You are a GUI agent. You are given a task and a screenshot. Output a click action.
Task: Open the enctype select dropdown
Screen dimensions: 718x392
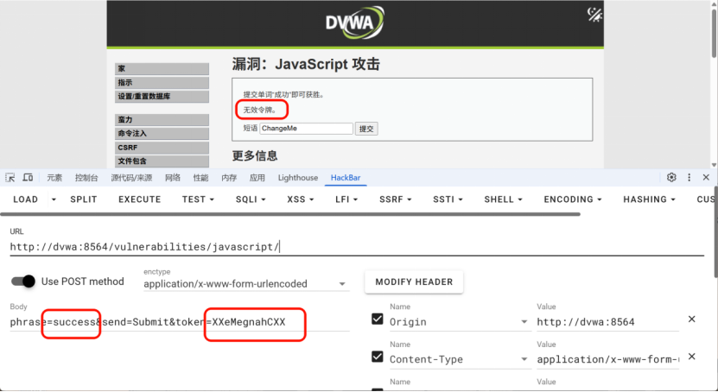coord(246,283)
